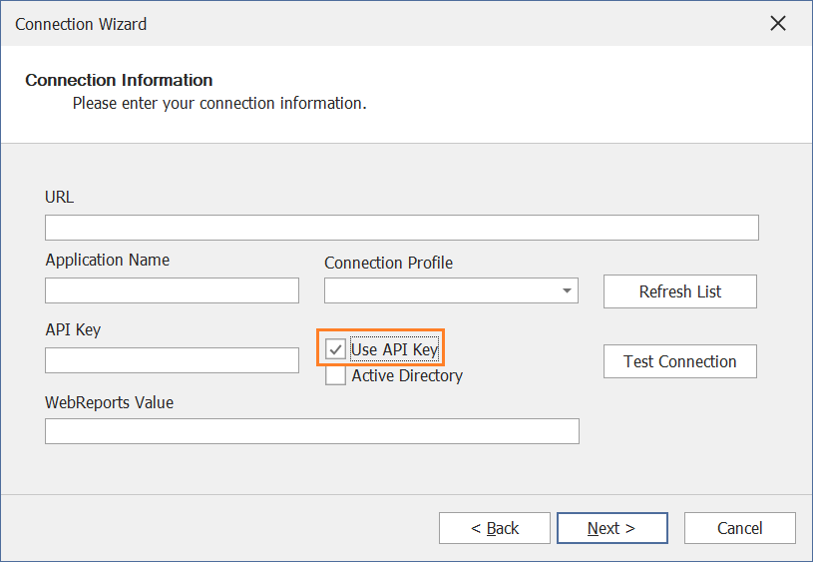The width and height of the screenshot is (813, 562).
Task: Click the 'Use API Key' label text
Action: coord(395,349)
